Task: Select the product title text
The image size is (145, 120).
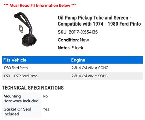Action: coord(99,21)
